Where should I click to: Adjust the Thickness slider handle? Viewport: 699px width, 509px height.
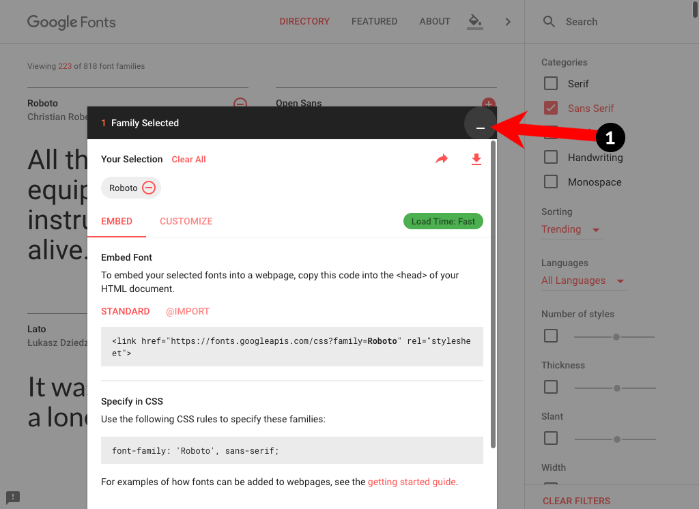click(x=617, y=388)
